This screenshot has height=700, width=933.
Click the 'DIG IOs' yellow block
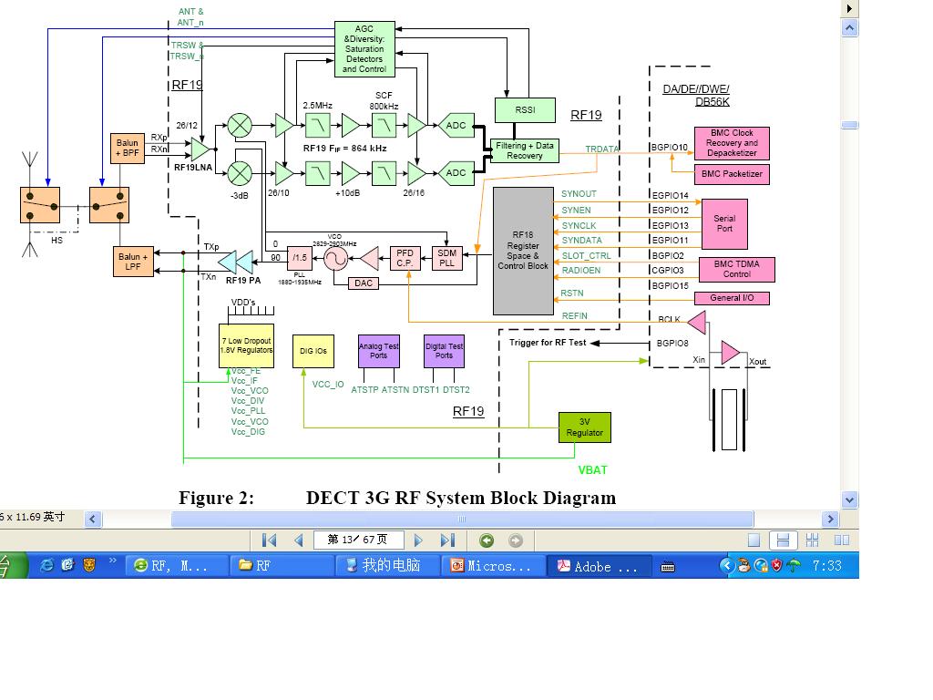[x=313, y=351]
